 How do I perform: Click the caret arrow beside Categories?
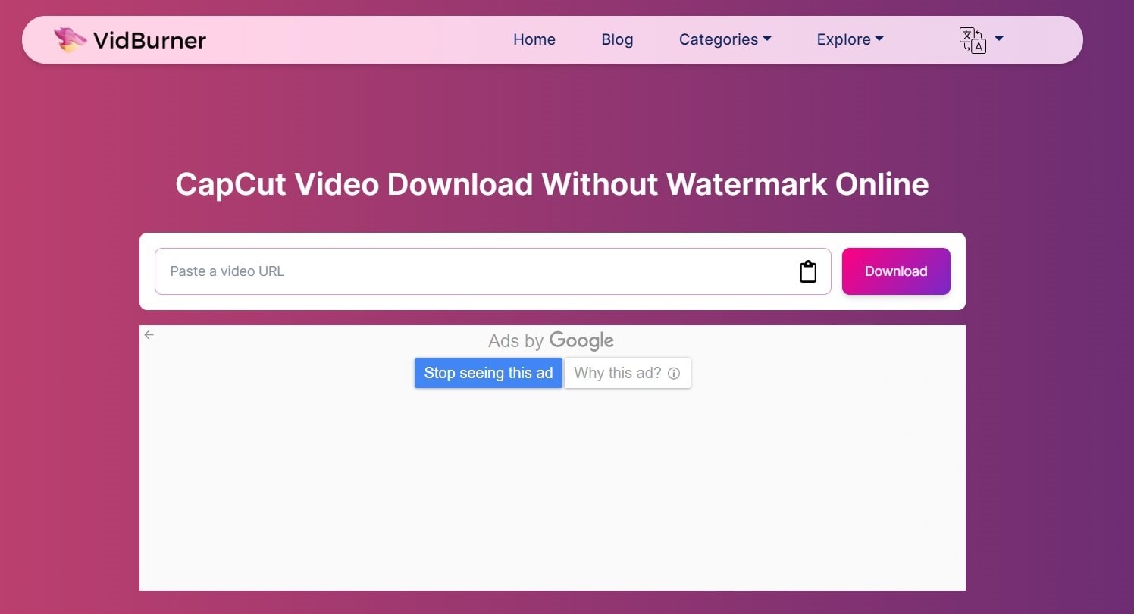coord(767,39)
